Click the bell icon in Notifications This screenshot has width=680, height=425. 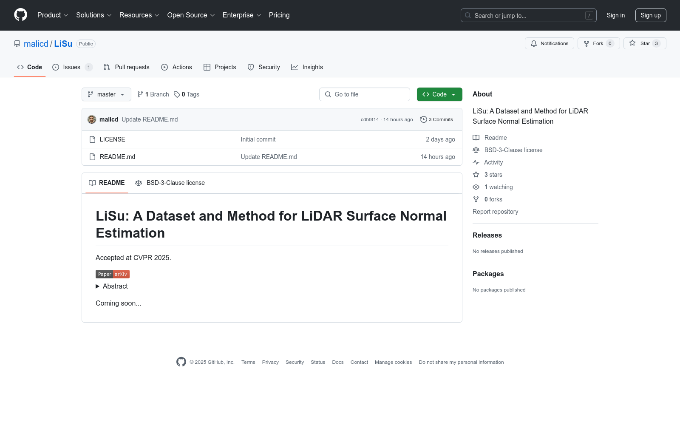534,43
